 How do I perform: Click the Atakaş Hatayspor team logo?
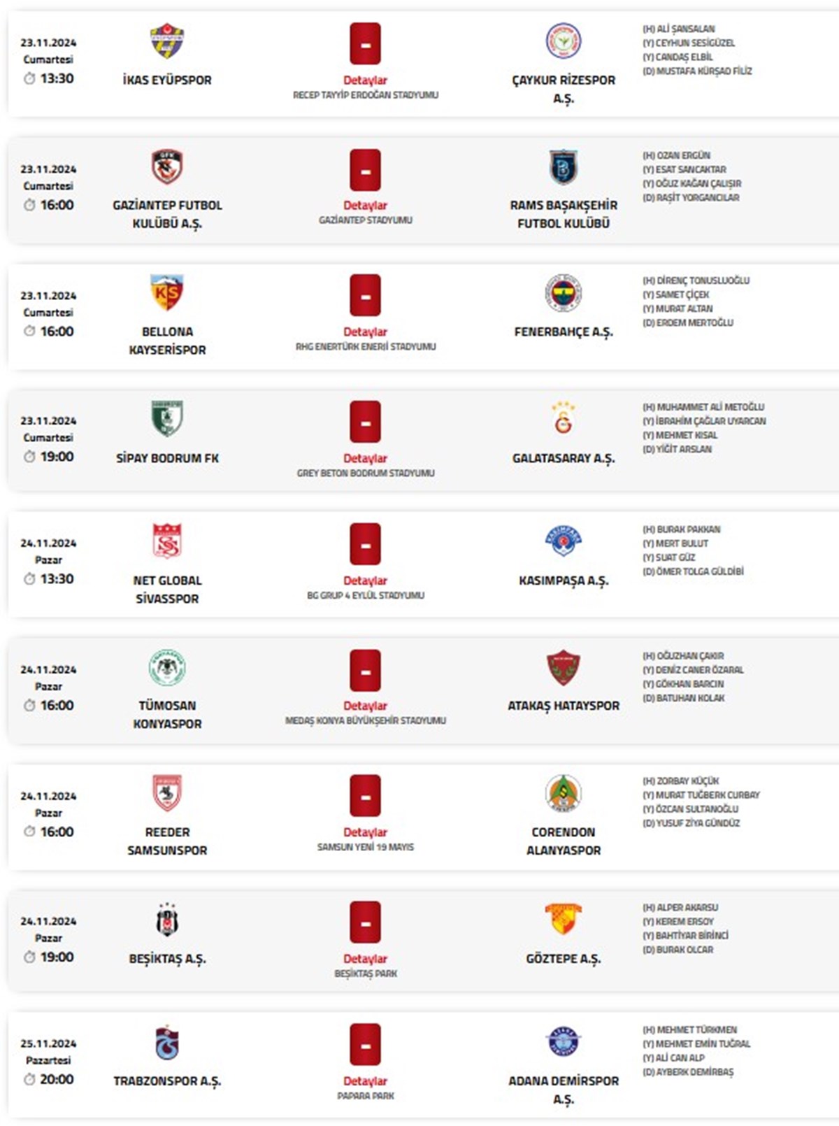563,668
